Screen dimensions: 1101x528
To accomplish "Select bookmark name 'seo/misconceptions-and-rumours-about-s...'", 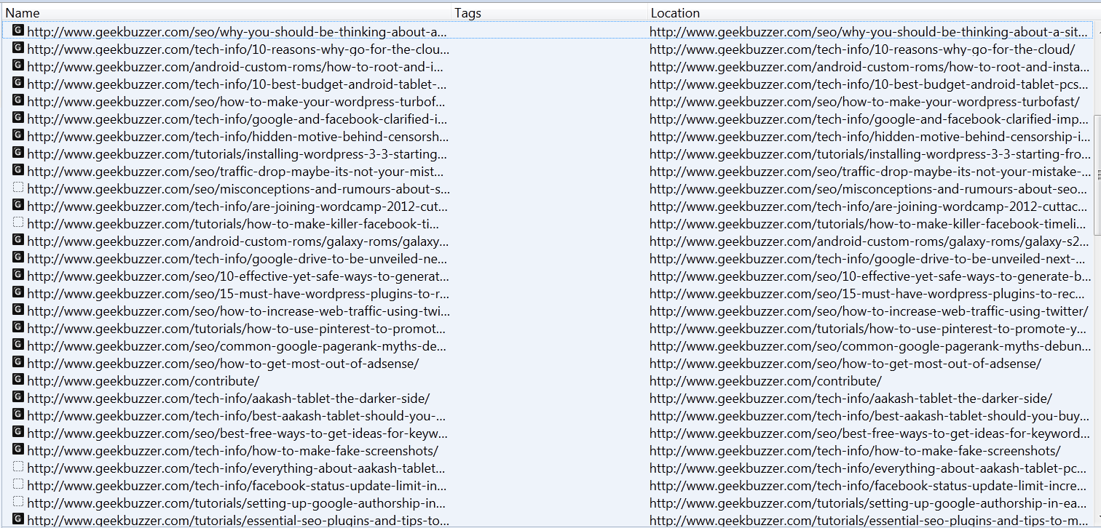I will coord(238,189).
